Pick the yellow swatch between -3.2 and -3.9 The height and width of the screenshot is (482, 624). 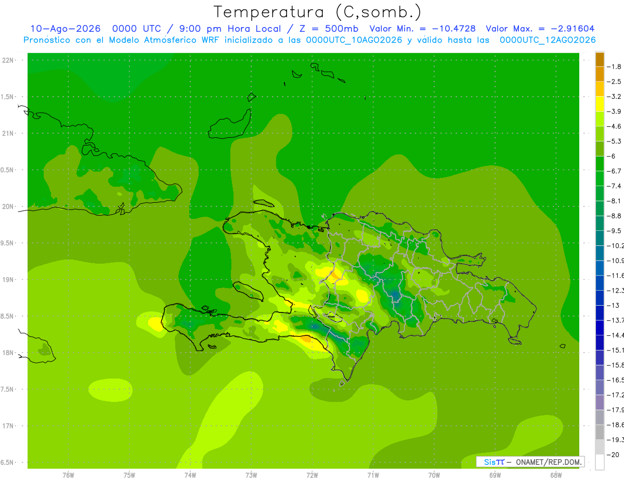(x=600, y=104)
